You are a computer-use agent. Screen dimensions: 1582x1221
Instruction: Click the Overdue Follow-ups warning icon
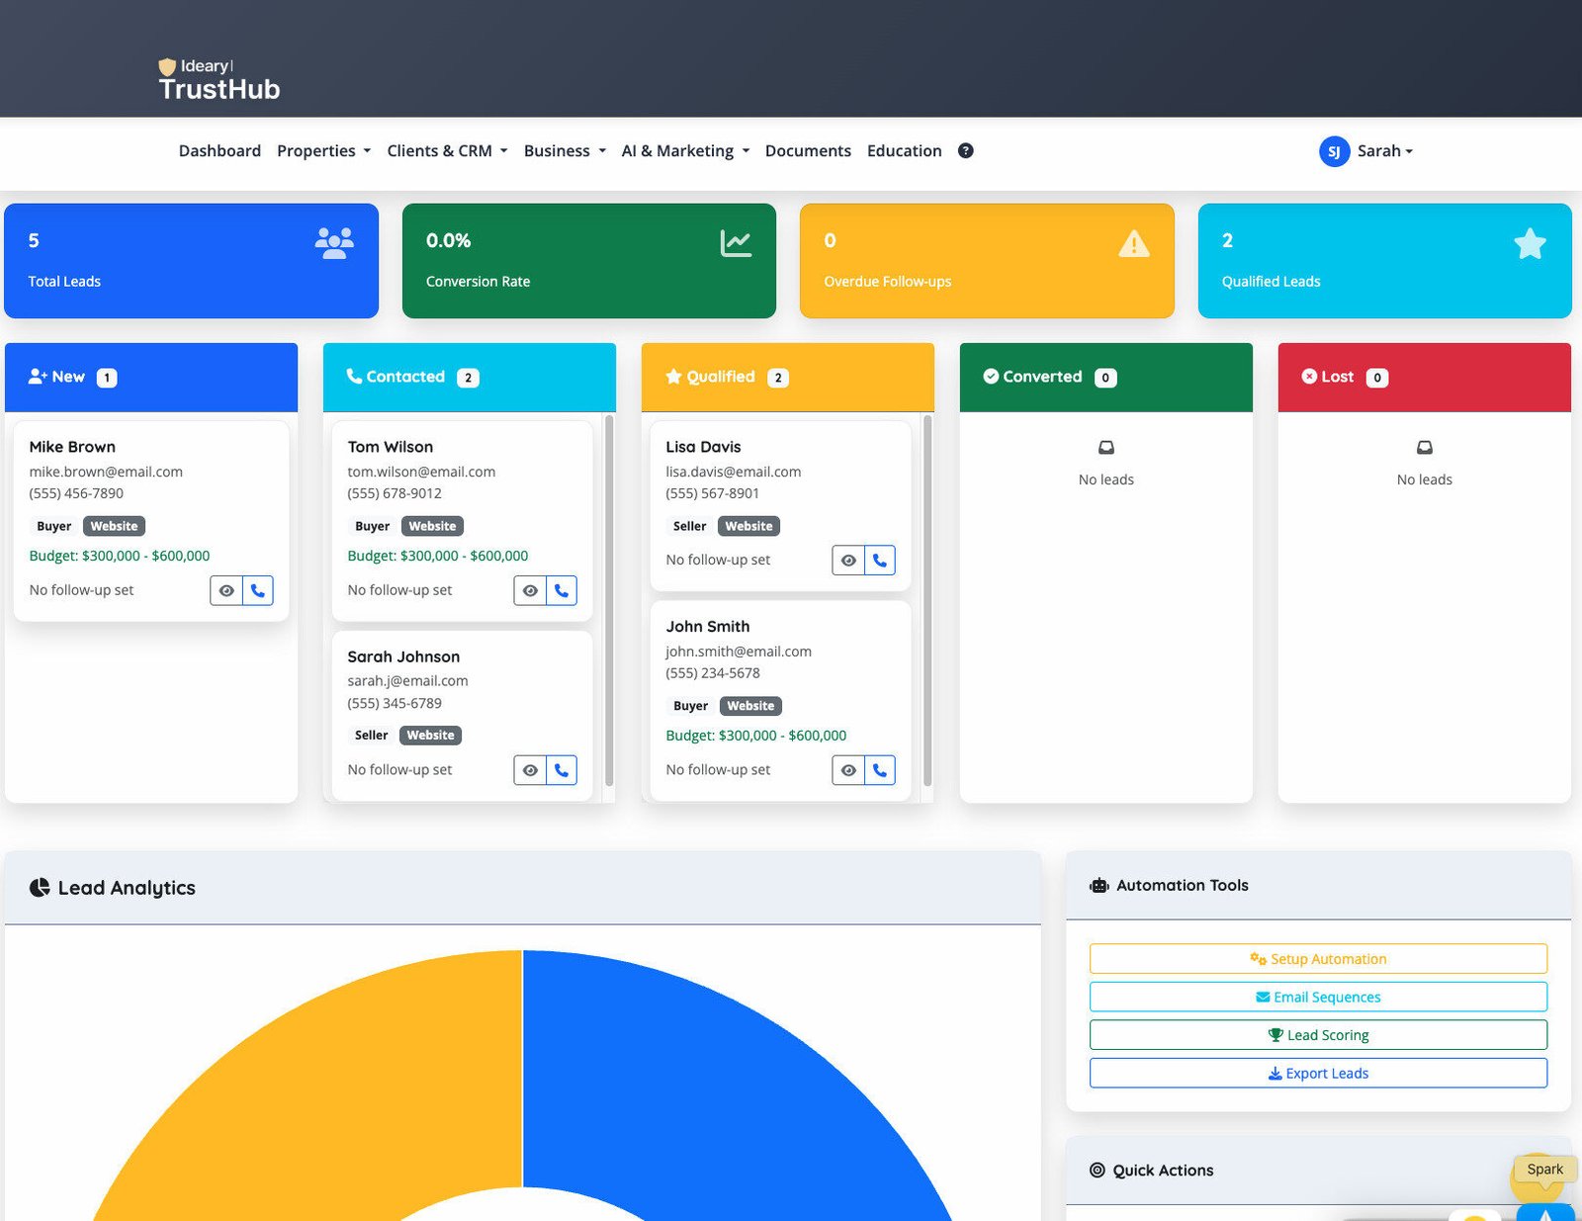(1134, 243)
